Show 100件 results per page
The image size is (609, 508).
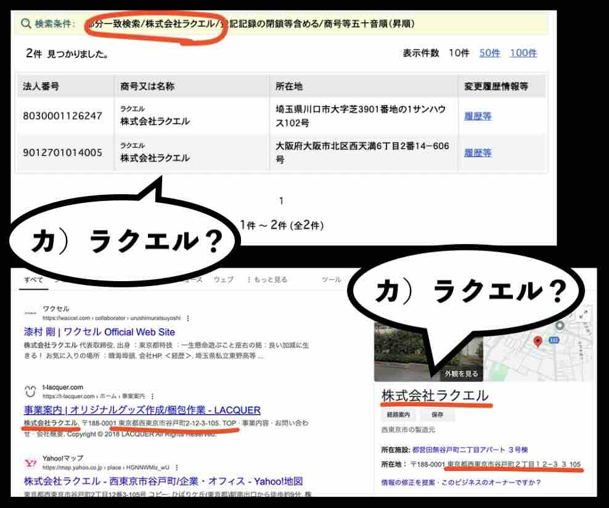[x=523, y=53]
